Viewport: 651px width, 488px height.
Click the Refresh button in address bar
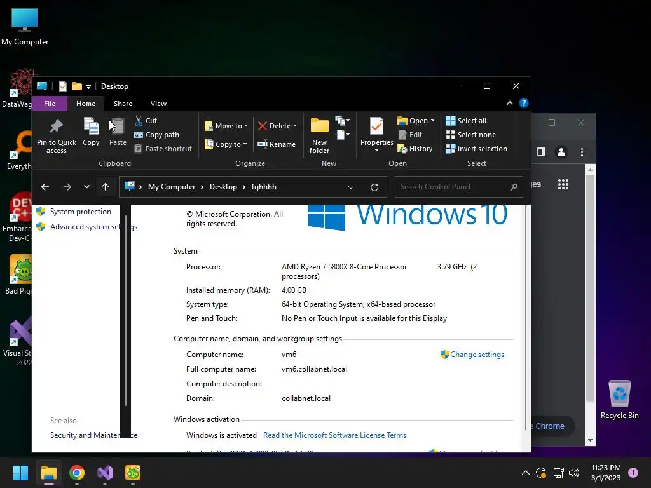[374, 187]
